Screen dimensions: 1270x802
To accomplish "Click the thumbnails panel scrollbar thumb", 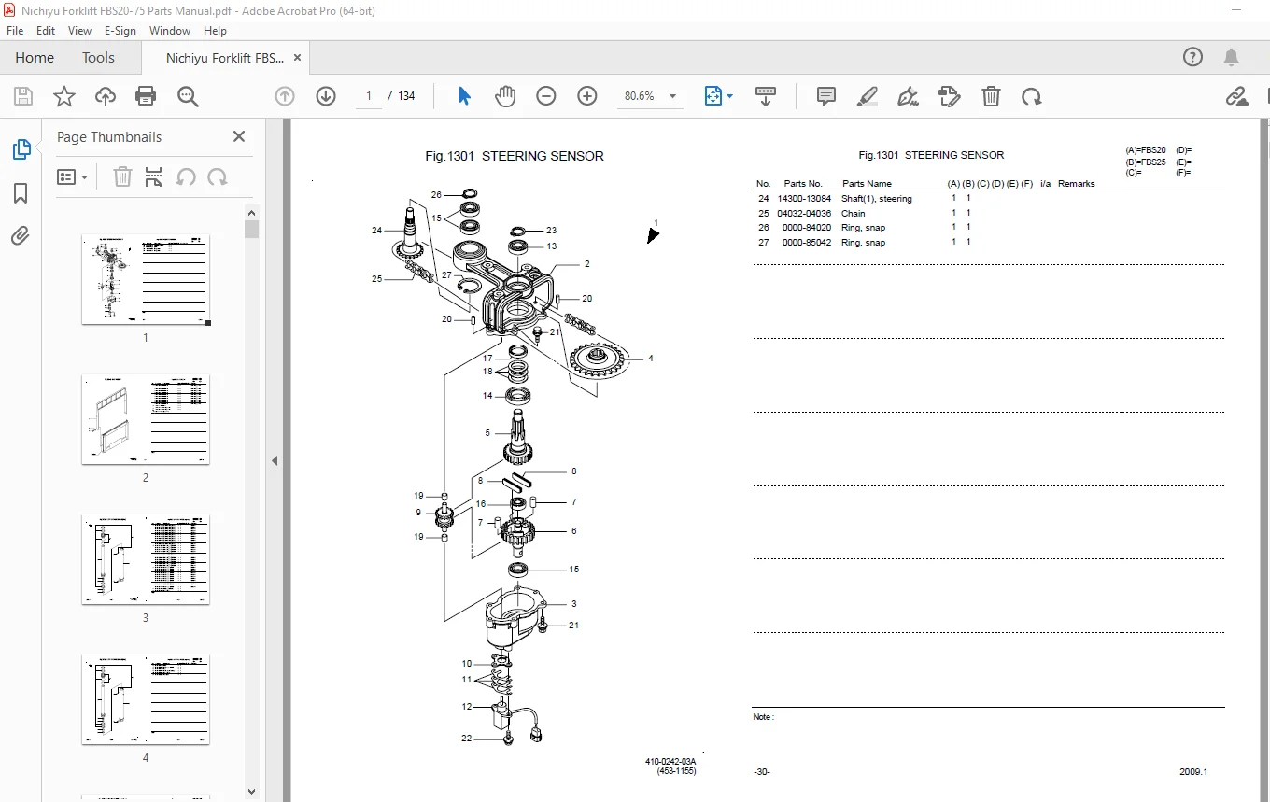I will tap(251, 230).
